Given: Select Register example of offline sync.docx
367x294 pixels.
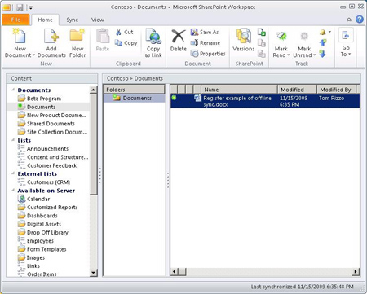Looking at the screenshot, I should click(265, 101).
